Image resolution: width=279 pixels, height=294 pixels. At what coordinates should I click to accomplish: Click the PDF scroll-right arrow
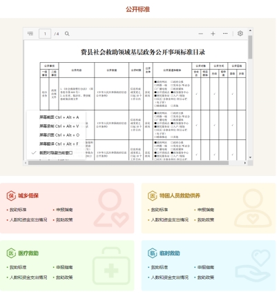coord(245,163)
